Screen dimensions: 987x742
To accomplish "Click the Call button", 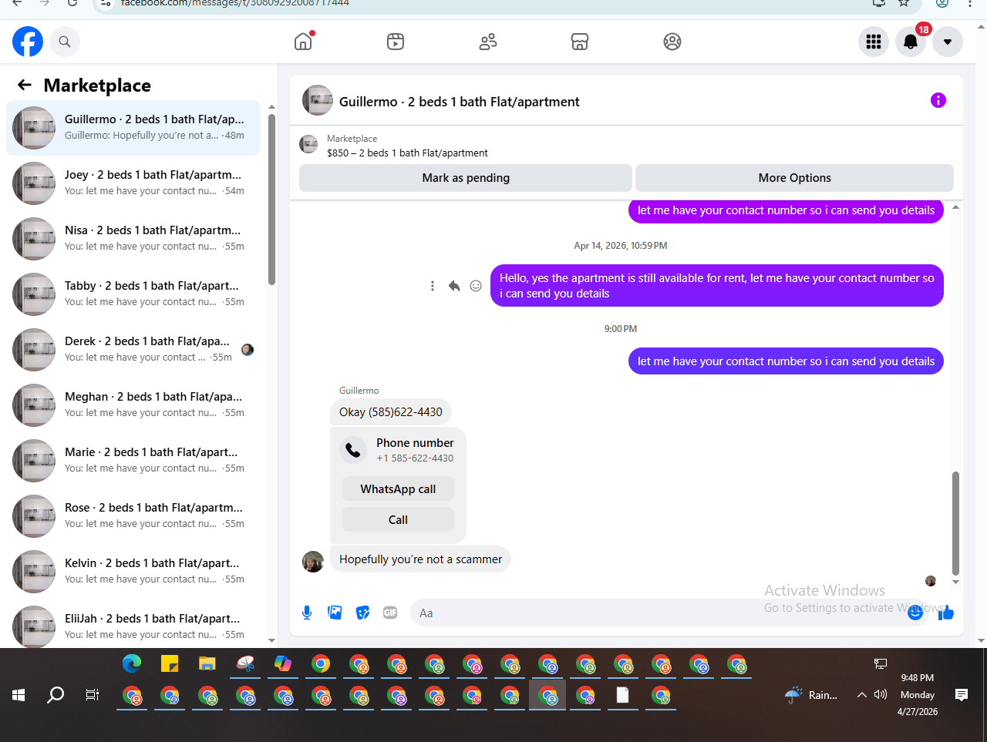I will (398, 520).
